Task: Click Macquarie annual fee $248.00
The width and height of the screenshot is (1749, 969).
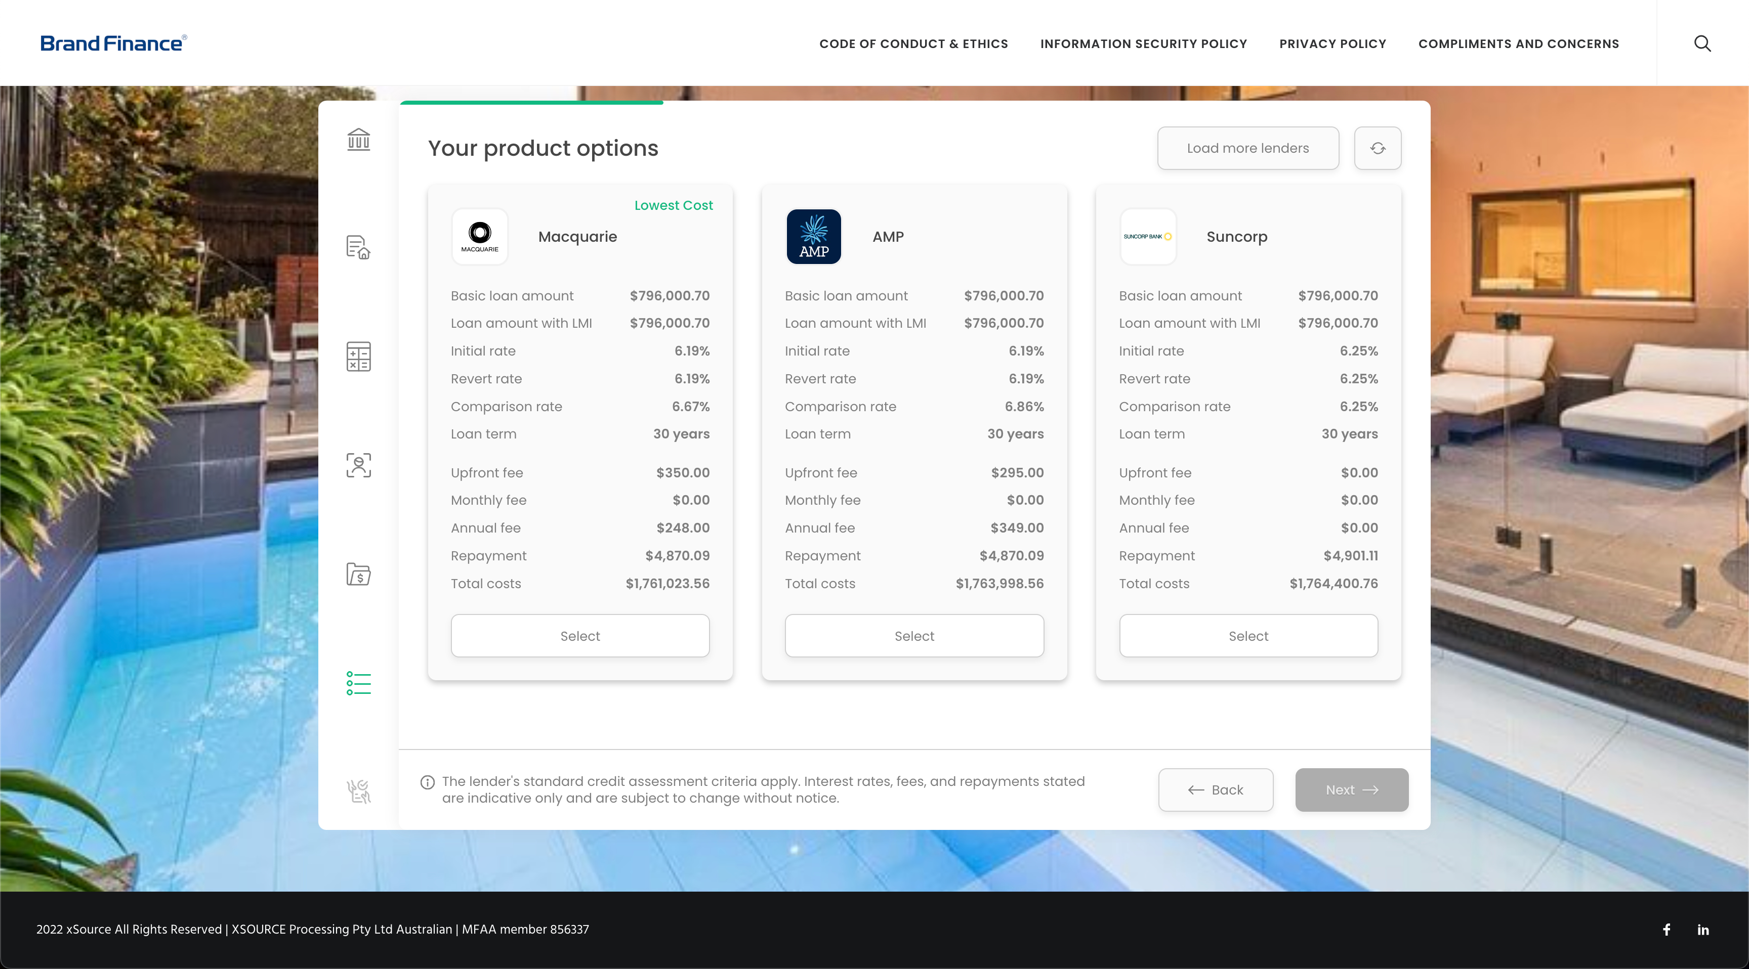Action: point(682,528)
